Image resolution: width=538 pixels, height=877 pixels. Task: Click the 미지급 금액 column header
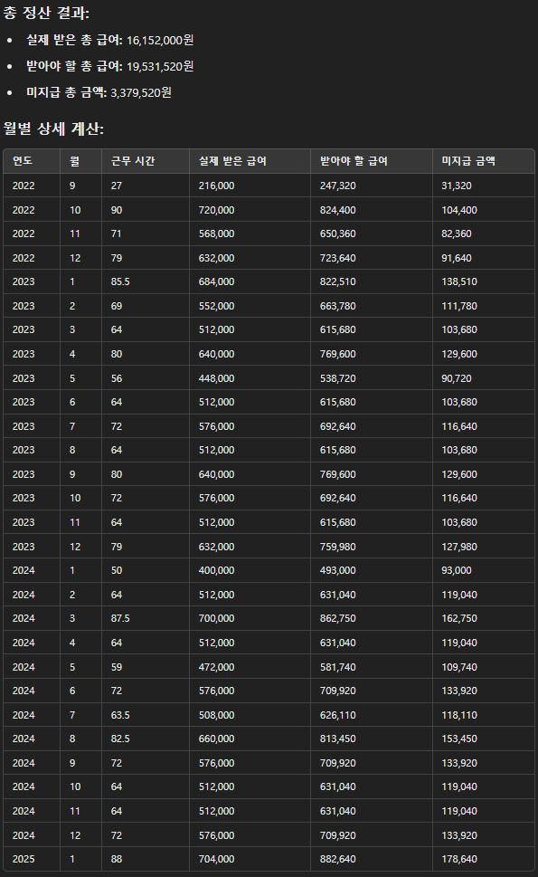[x=468, y=161]
